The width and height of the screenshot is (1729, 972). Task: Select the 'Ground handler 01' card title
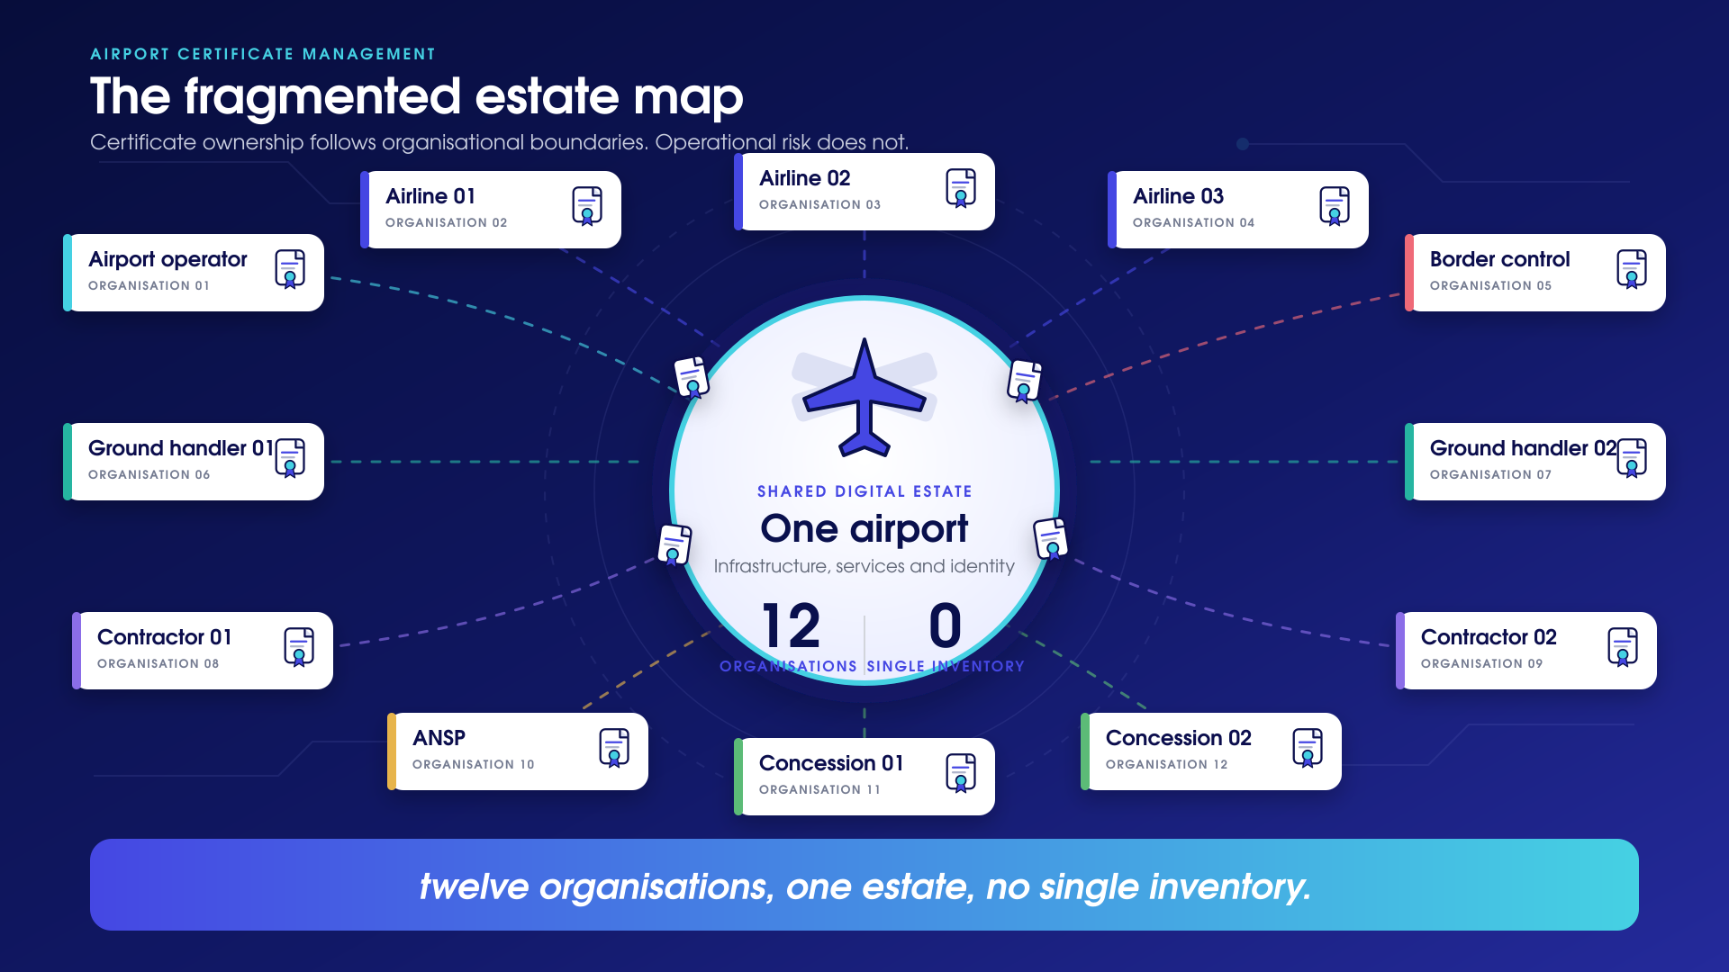pyautogui.click(x=181, y=448)
